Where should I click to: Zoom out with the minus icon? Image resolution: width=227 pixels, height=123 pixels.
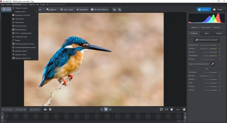172,110
